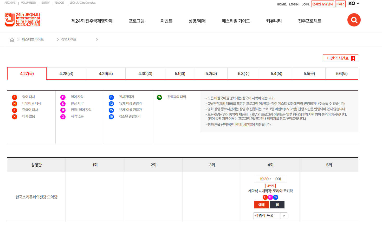
Task: Click the G 전체관람가 rating badge
Action: 111,97
